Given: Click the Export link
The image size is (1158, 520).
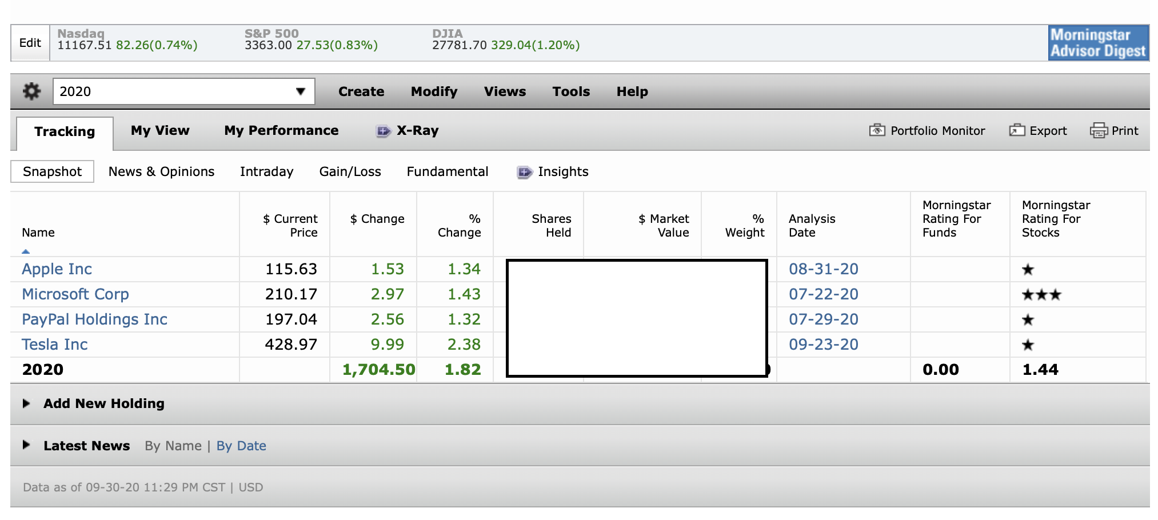Looking at the screenshot, I should 1048,131.
